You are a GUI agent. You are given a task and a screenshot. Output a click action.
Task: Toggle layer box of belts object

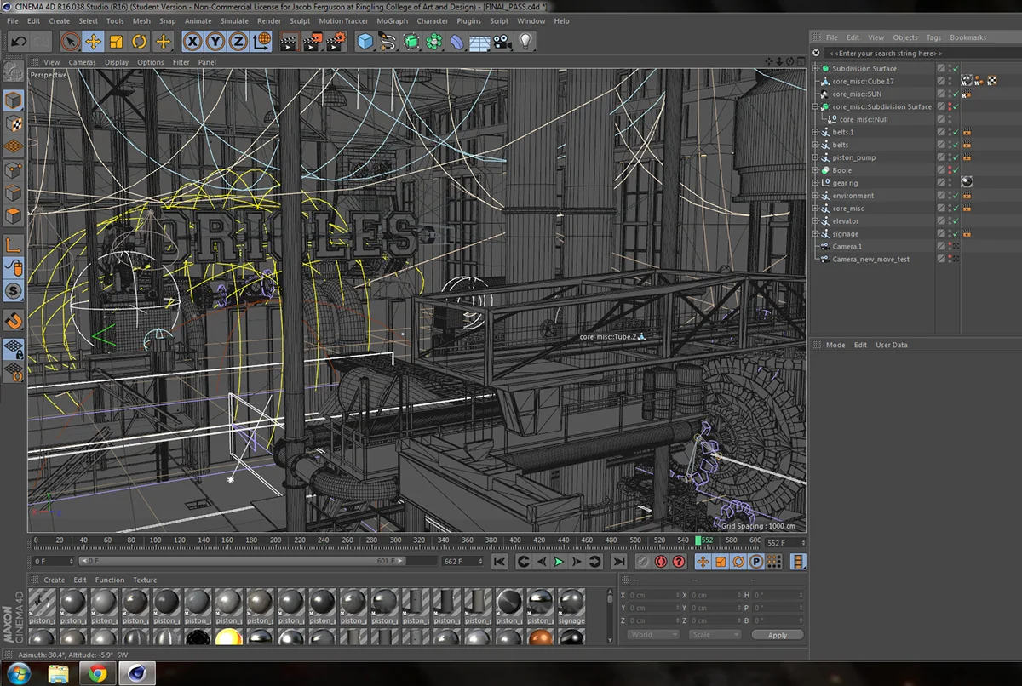(941, 145)
